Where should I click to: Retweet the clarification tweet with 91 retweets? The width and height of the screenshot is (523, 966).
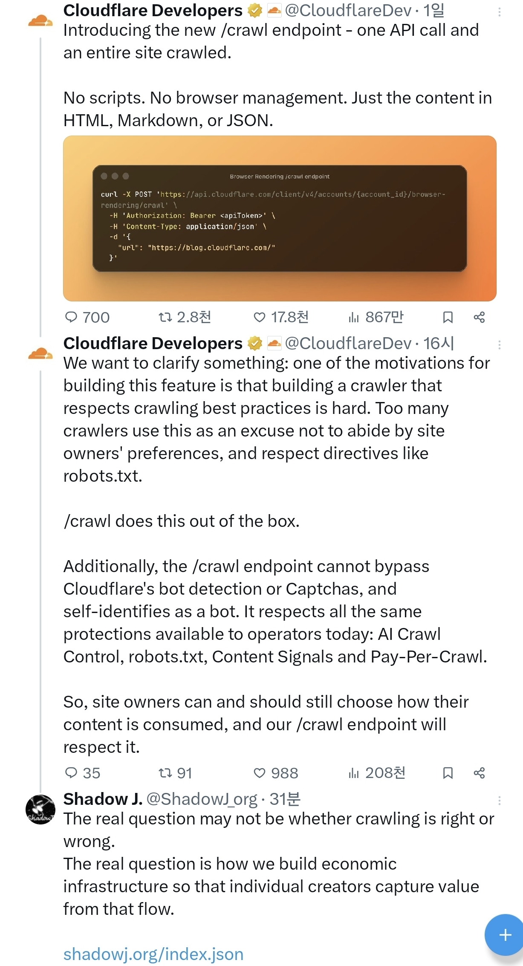pyautogui.click(x=165, y=773)
